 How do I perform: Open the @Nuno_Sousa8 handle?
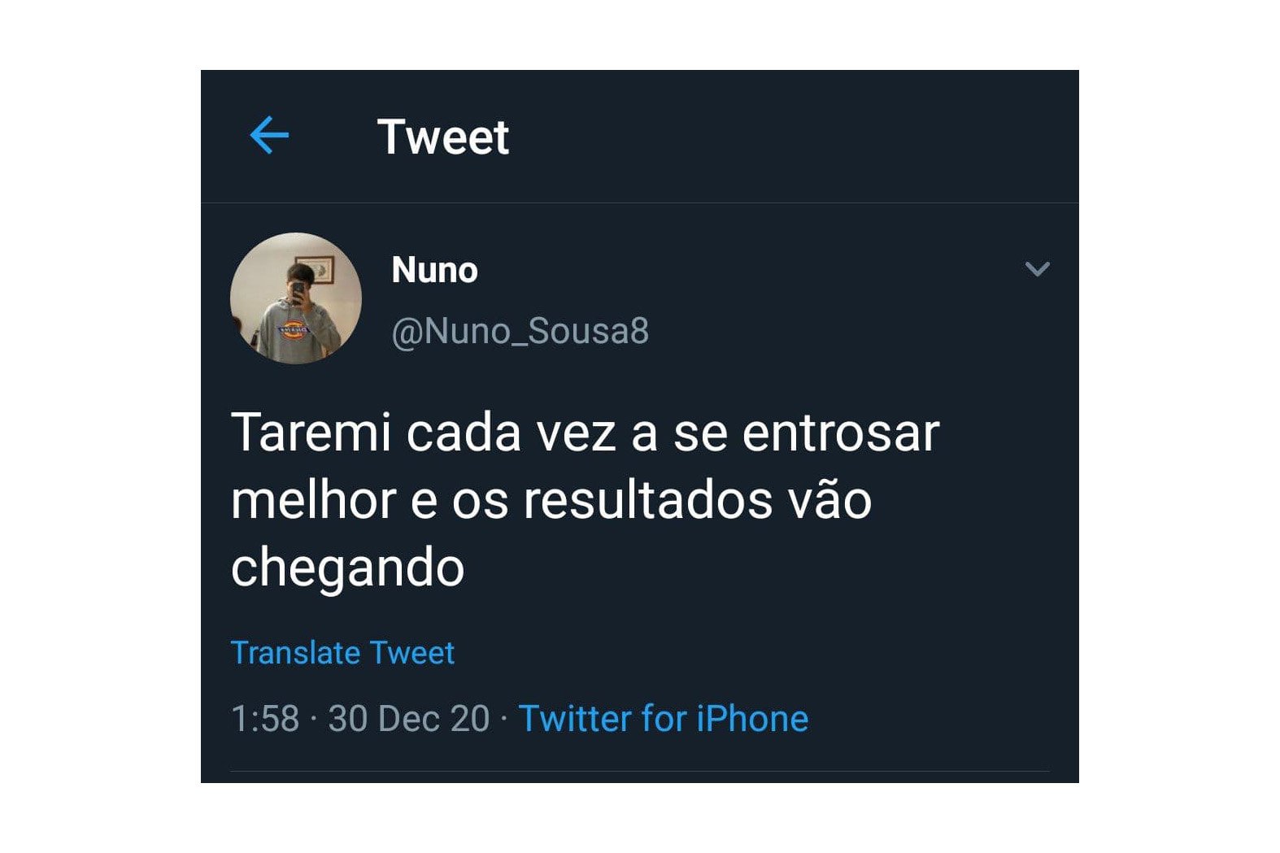coord(520,332)
